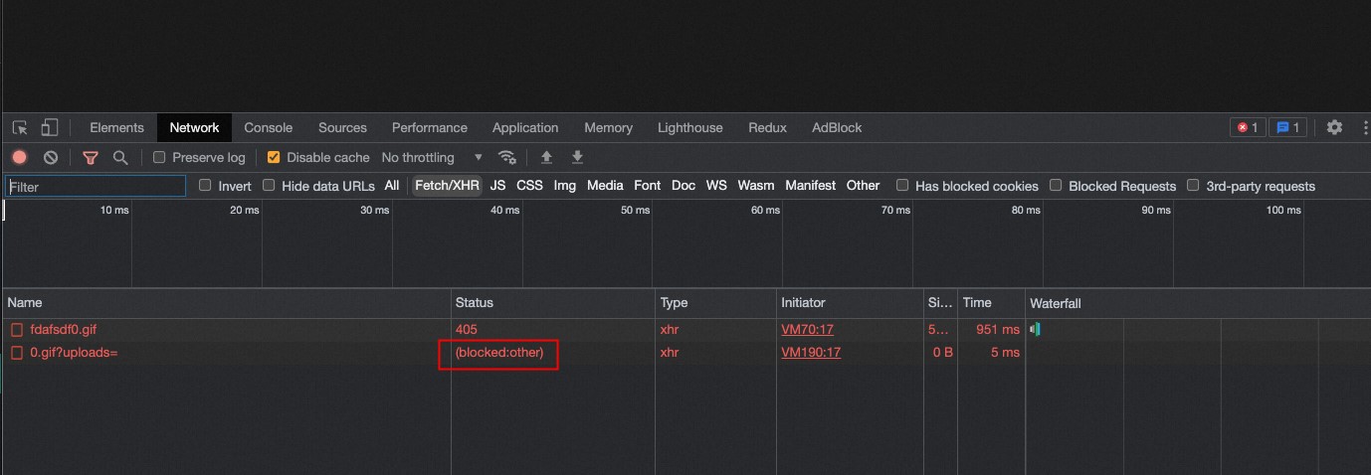This screenshot has width=1371, height=475.
Task: Open network conditions wifi icon
Action: (507, 157)
